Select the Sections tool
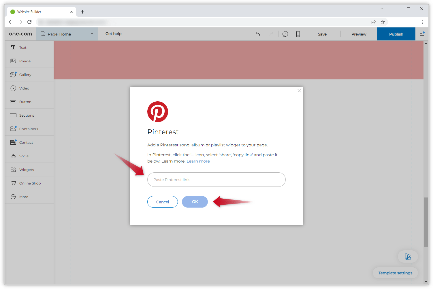 pyautogui.click(x=27, y=115)
